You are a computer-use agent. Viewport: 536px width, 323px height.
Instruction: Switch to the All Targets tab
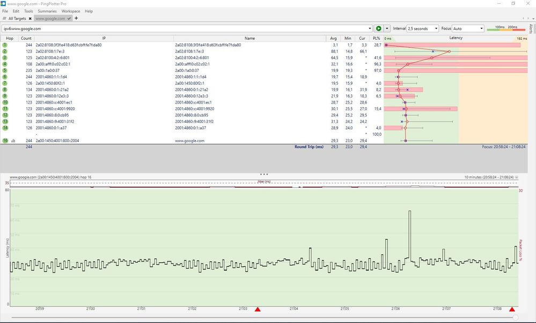coord(16,18)
